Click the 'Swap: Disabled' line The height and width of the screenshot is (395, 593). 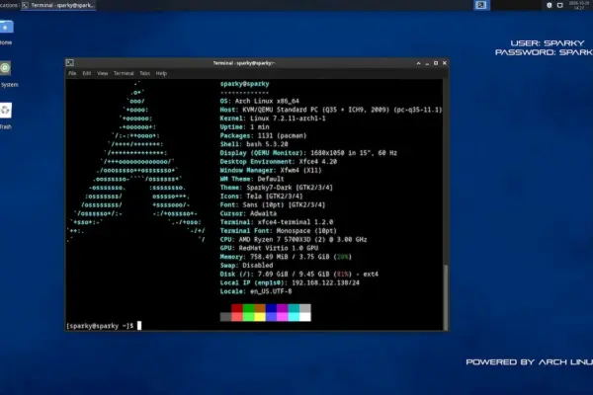tap(246, 266)
